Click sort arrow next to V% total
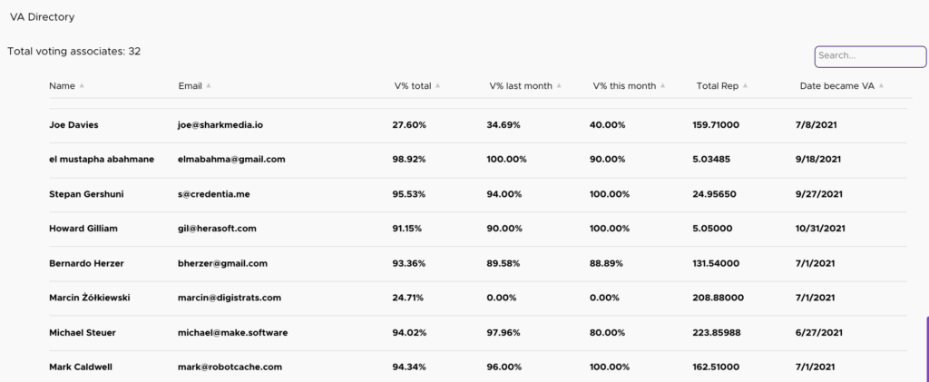 438,86
